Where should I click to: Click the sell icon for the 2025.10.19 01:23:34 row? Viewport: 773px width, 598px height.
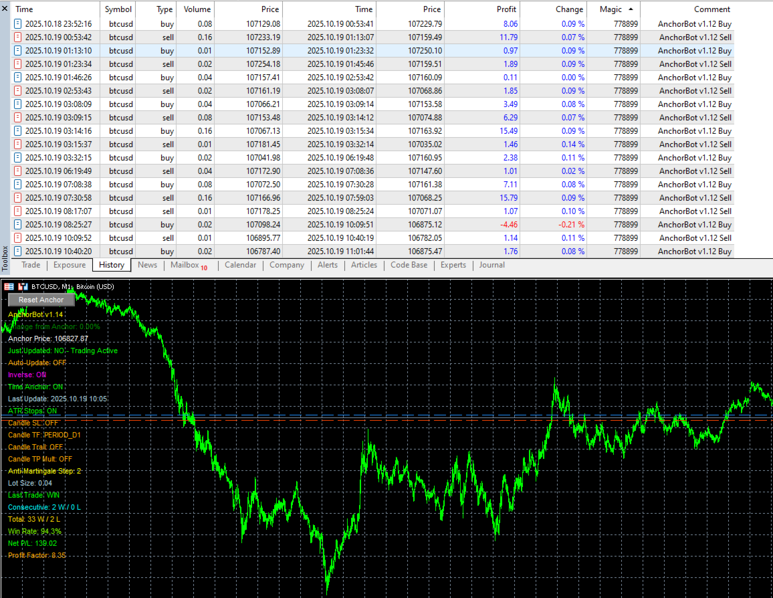tap(18, 64)
